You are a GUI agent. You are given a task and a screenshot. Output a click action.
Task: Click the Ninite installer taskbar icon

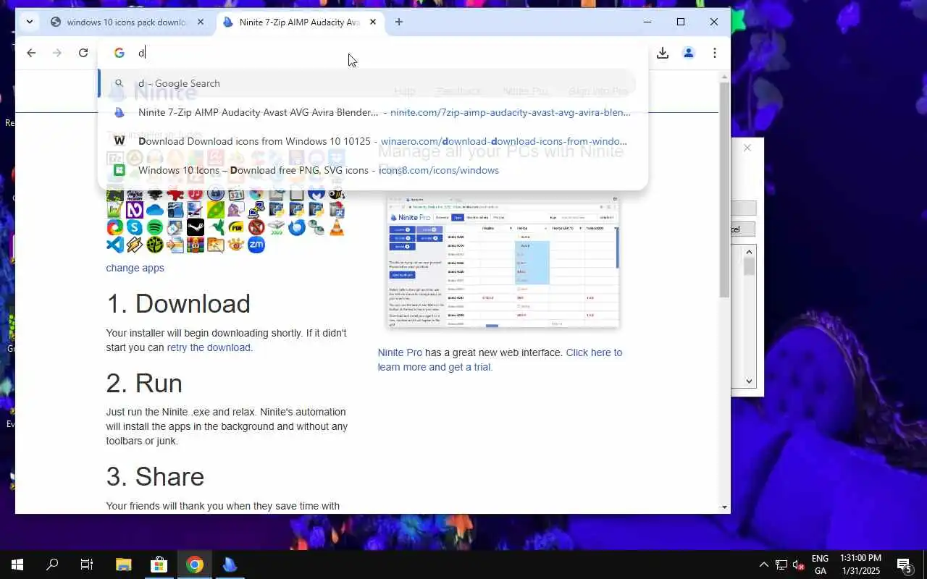pyautogui.click(x=230, y=565)
